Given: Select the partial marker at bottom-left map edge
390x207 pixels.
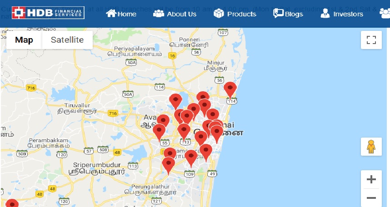Looking at the screenshot, I should [x=12, y=203].
